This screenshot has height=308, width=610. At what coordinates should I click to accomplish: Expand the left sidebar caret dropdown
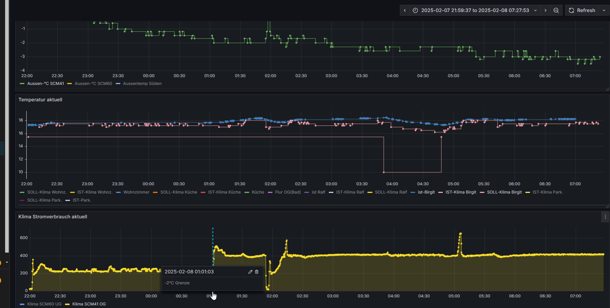point(7,262)
